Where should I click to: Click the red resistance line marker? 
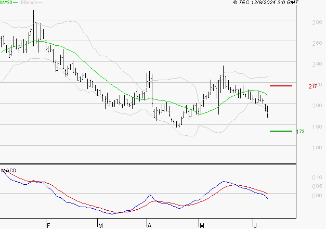pyautogui.click(x=281, y=86)
